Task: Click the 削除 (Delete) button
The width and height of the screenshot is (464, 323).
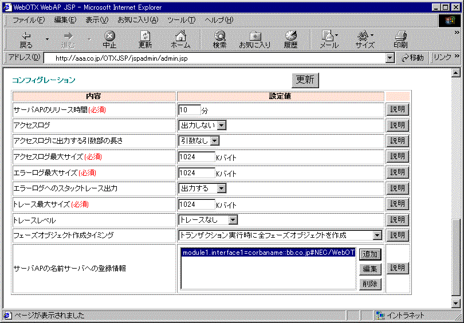Action: click(x=370, y=284)
